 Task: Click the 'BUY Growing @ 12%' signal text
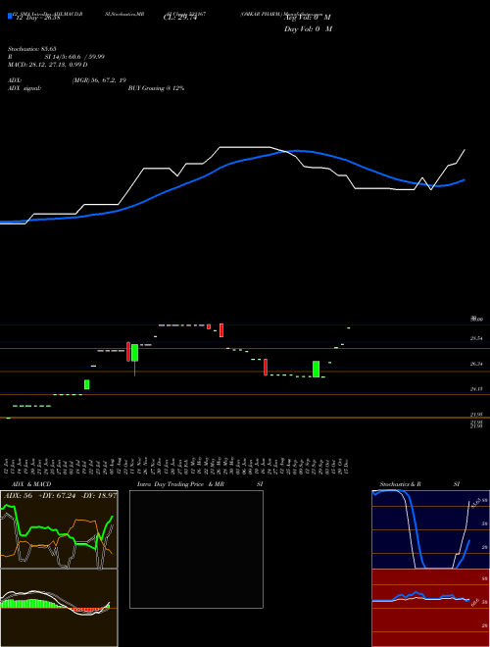(x=156, y=88)
